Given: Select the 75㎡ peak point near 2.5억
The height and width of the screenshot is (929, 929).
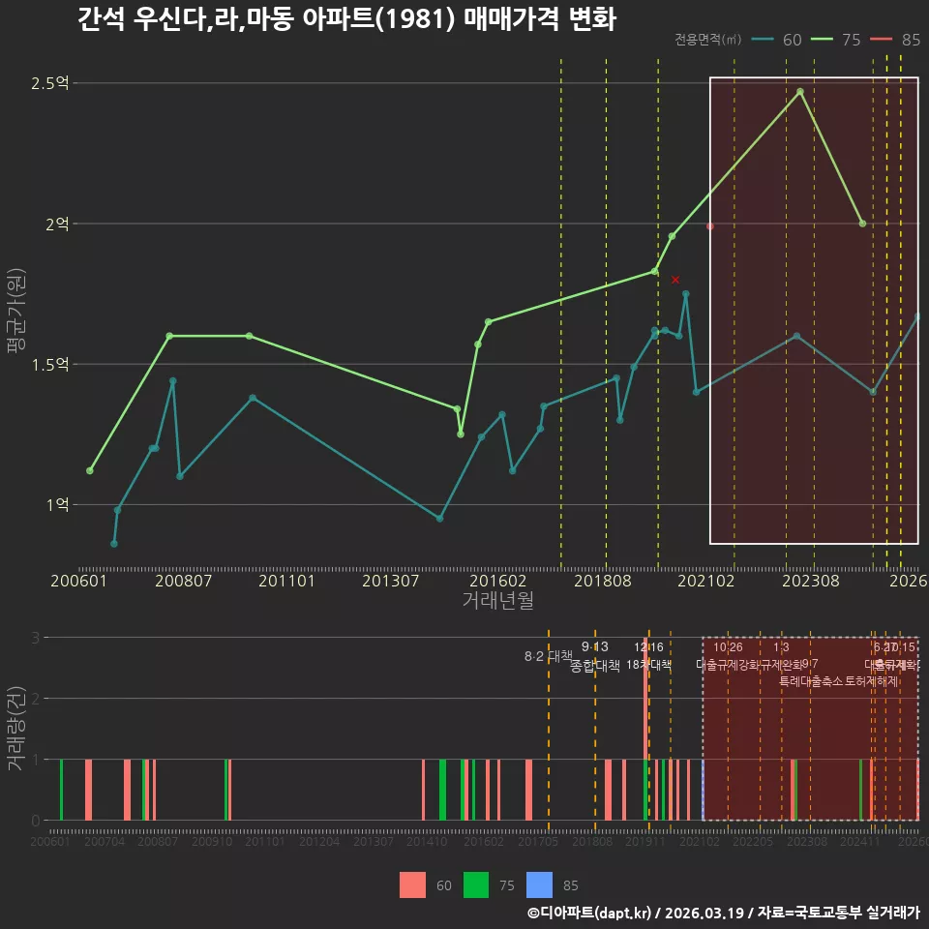Looking at the screenshot, I should [800, 92].
